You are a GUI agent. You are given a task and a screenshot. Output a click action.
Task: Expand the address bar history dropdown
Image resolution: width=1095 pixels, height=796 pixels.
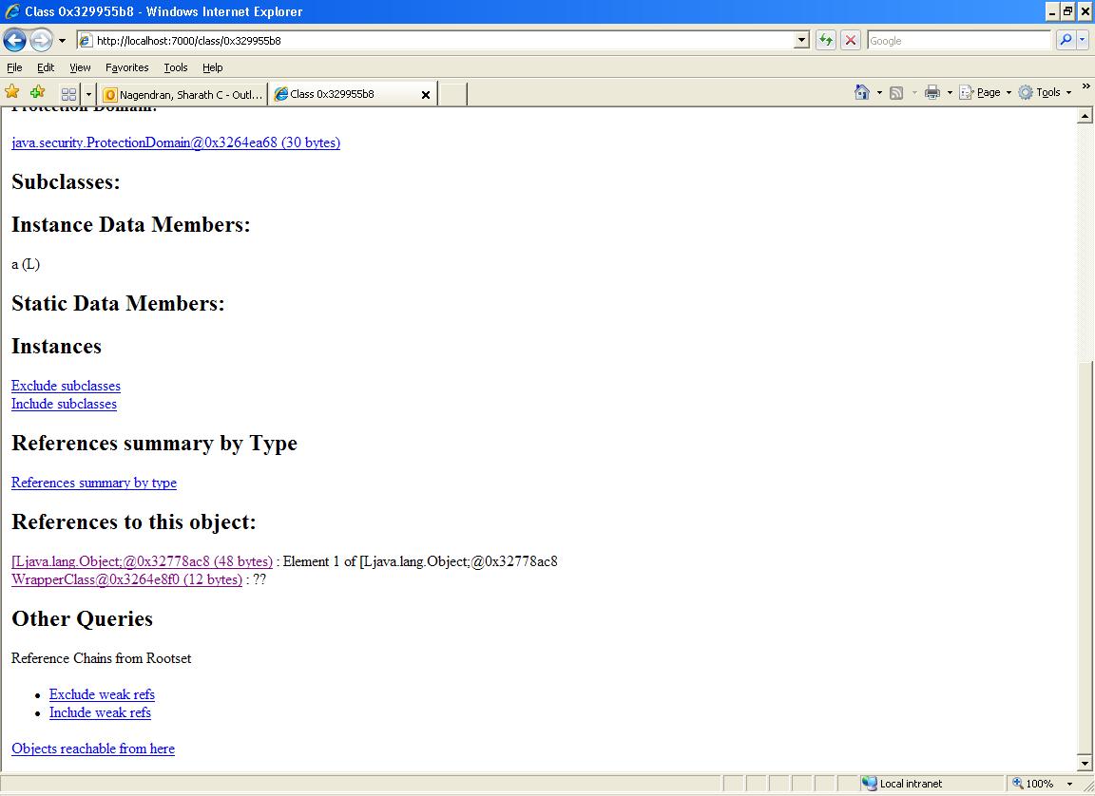801,41
